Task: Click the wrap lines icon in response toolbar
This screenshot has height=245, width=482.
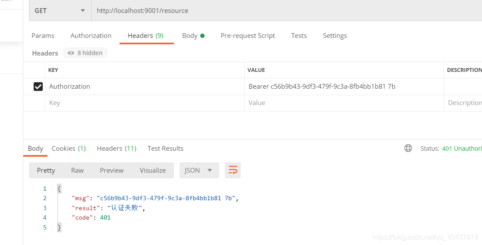Action: click(233, 171)
